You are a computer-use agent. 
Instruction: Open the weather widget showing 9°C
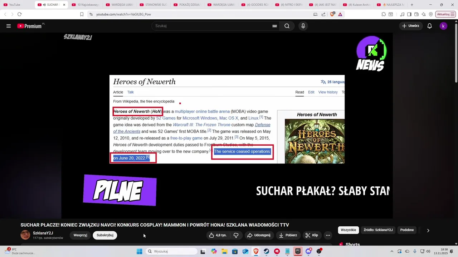coord(20,251)
